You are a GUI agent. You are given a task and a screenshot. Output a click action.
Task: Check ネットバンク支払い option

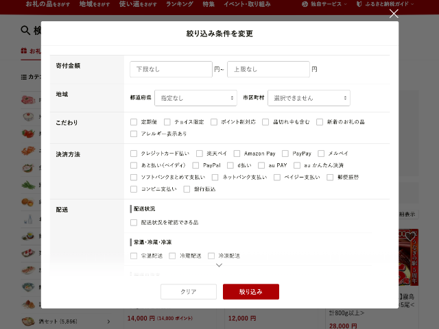point(215,178)
